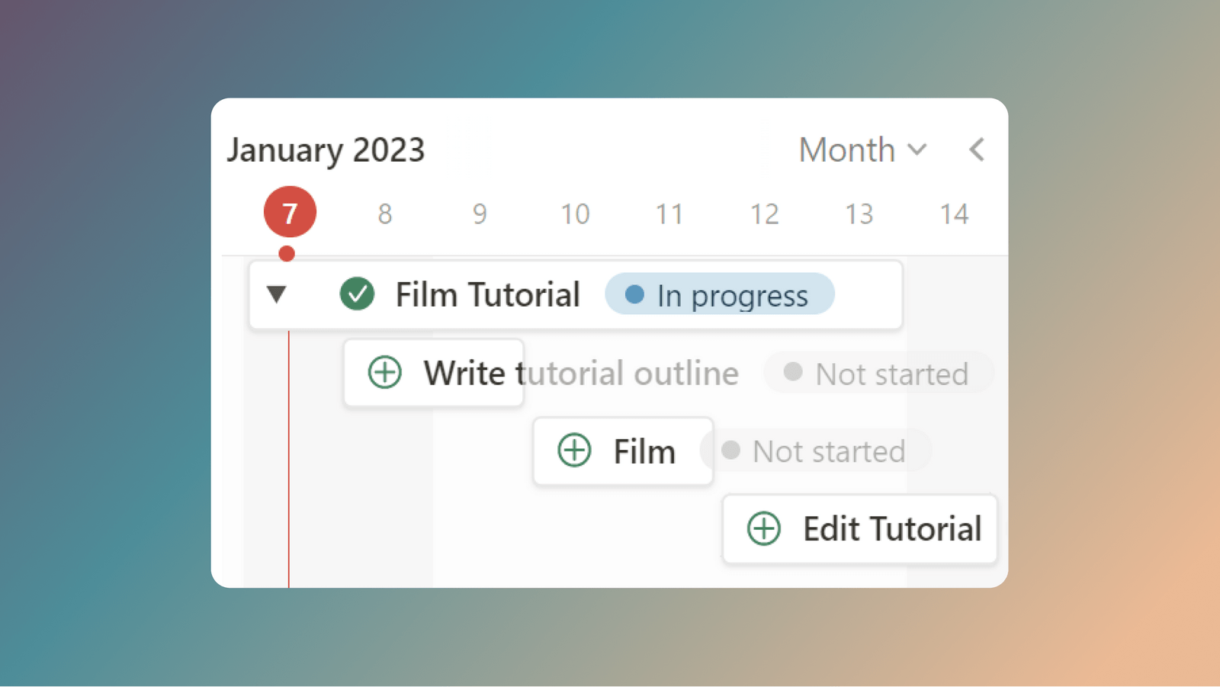Open the Month view dropdown

[862, 149]
